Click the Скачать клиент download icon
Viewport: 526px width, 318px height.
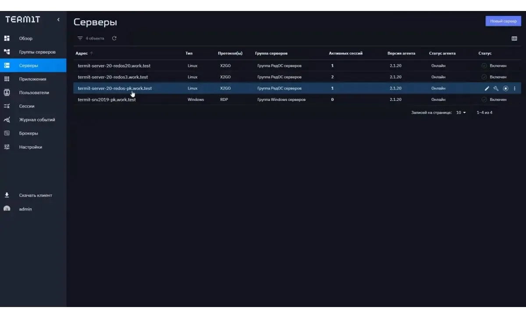pos(7,195)
